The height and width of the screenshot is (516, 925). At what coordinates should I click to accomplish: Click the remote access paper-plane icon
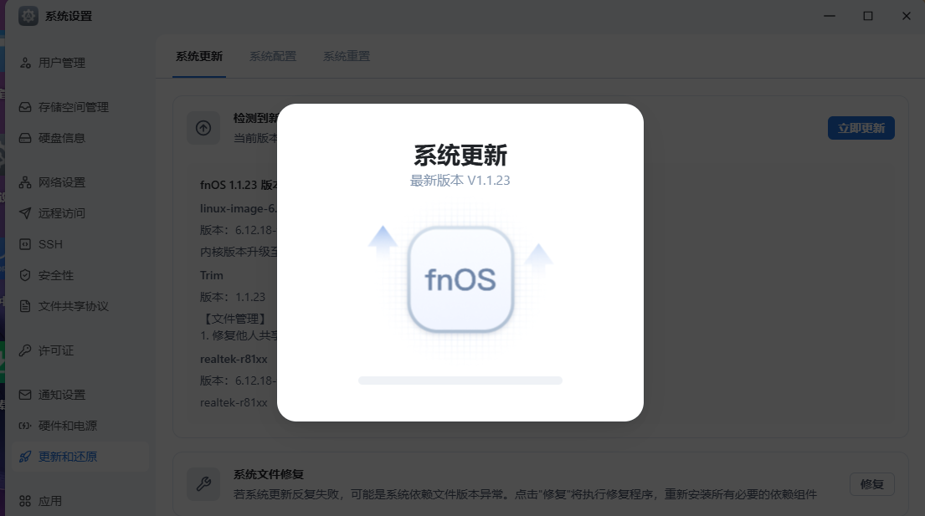(x=25, y=213)
